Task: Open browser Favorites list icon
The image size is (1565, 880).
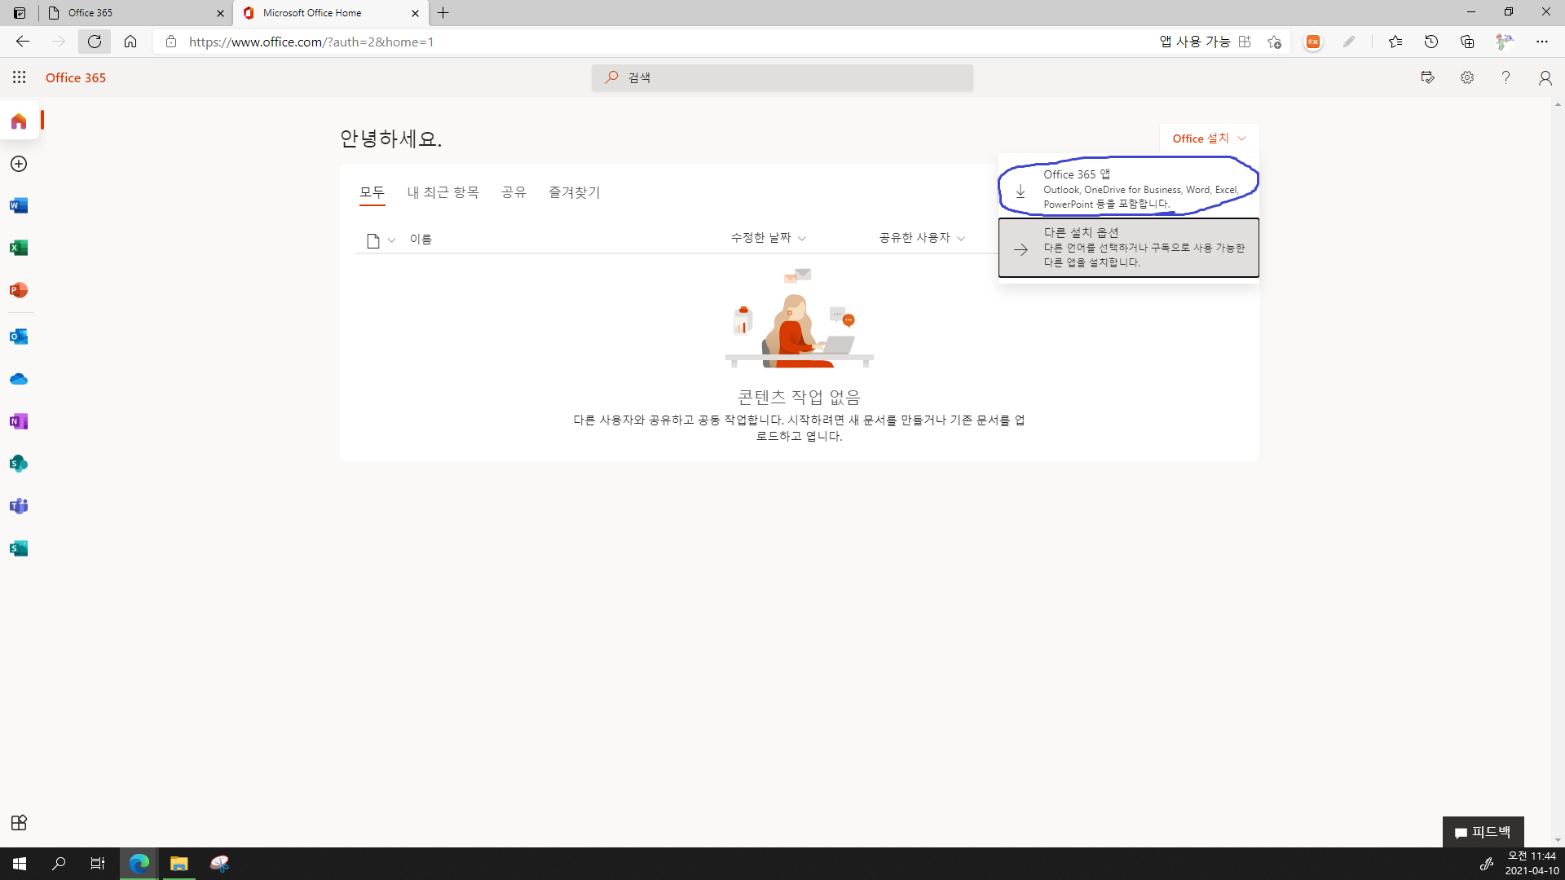Action: (1395, 42)
